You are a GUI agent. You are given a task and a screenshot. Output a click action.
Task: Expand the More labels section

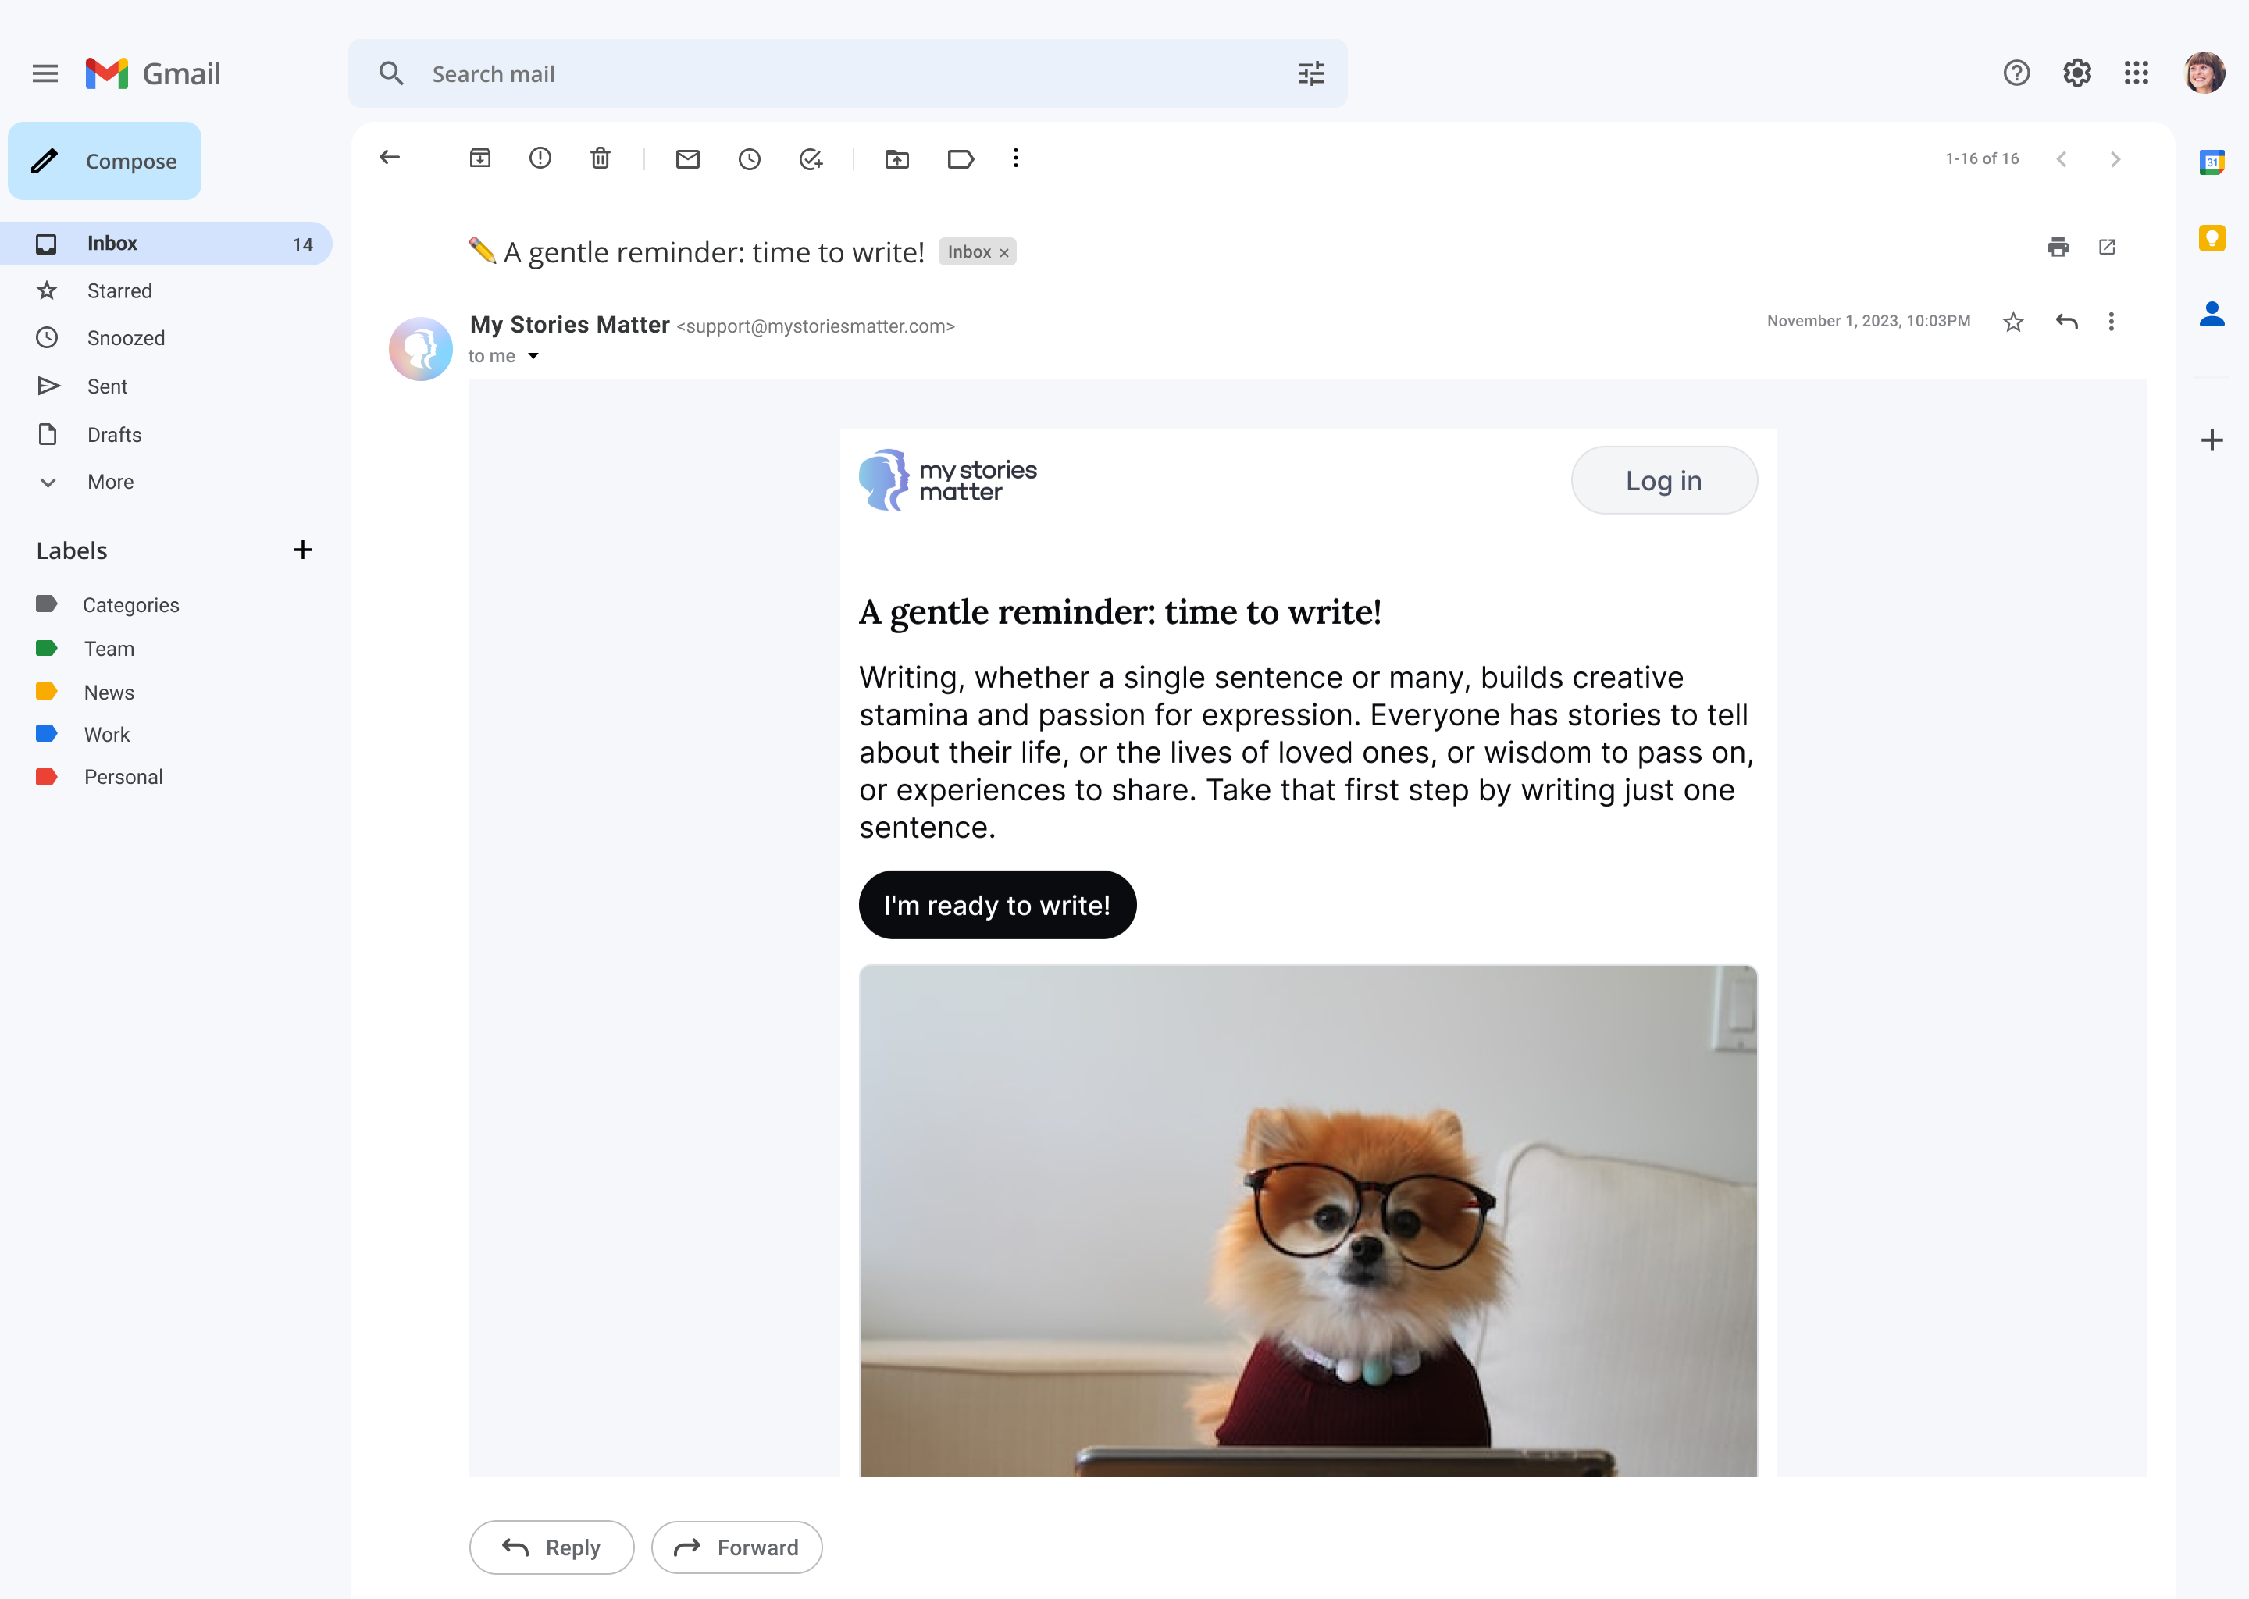click(x=109, y=481)
